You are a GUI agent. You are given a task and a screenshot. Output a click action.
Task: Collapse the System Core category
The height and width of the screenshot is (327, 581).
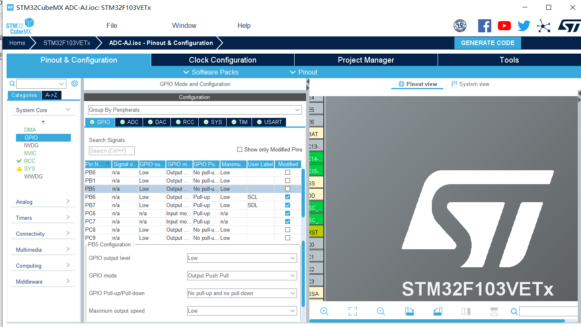(68, 110)
